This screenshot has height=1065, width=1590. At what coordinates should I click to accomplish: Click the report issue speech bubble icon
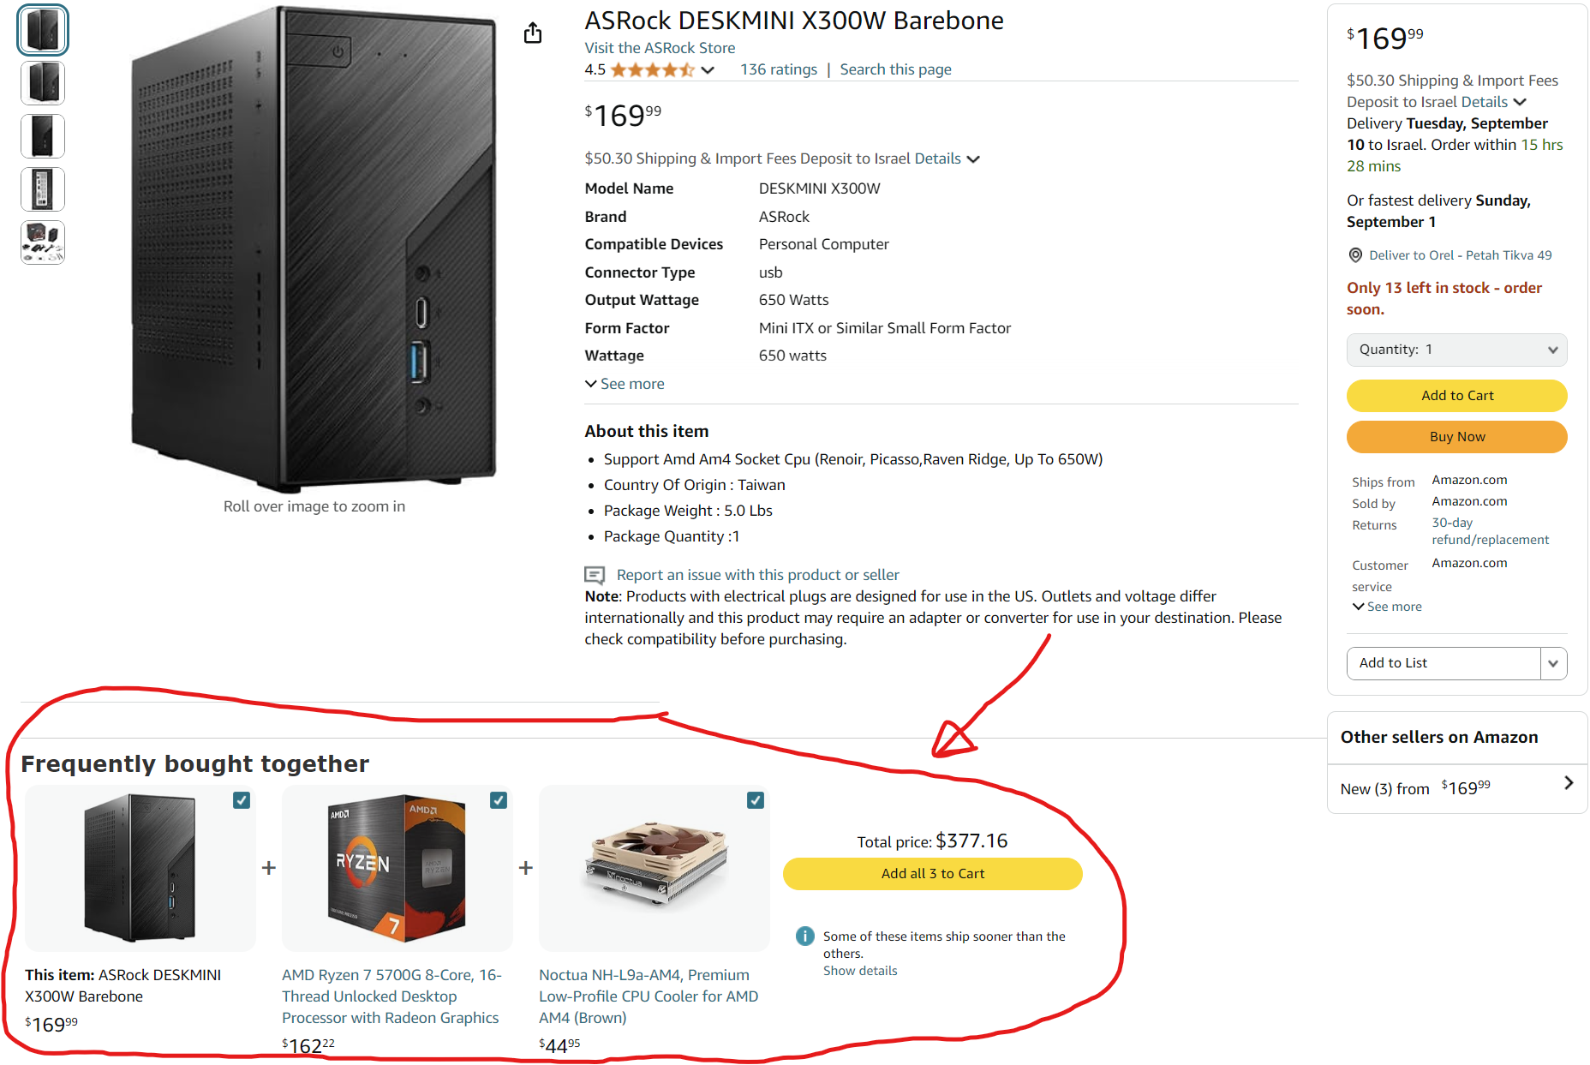coord(595,575)
